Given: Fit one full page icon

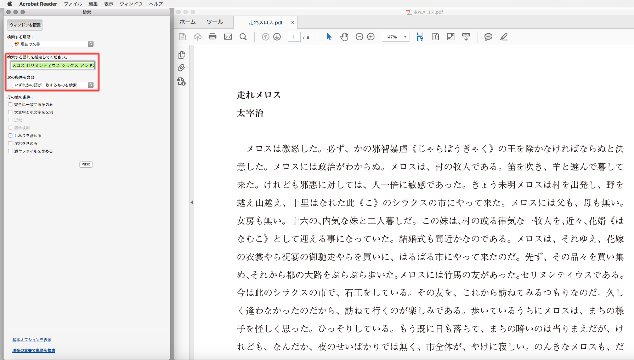Looking at the screenshot, I should pos(436,37).
